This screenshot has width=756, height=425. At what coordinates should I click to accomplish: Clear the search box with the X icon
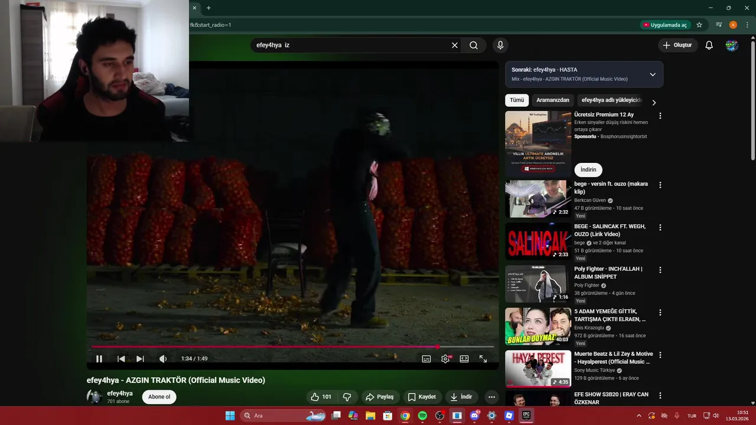click(455, 45)
